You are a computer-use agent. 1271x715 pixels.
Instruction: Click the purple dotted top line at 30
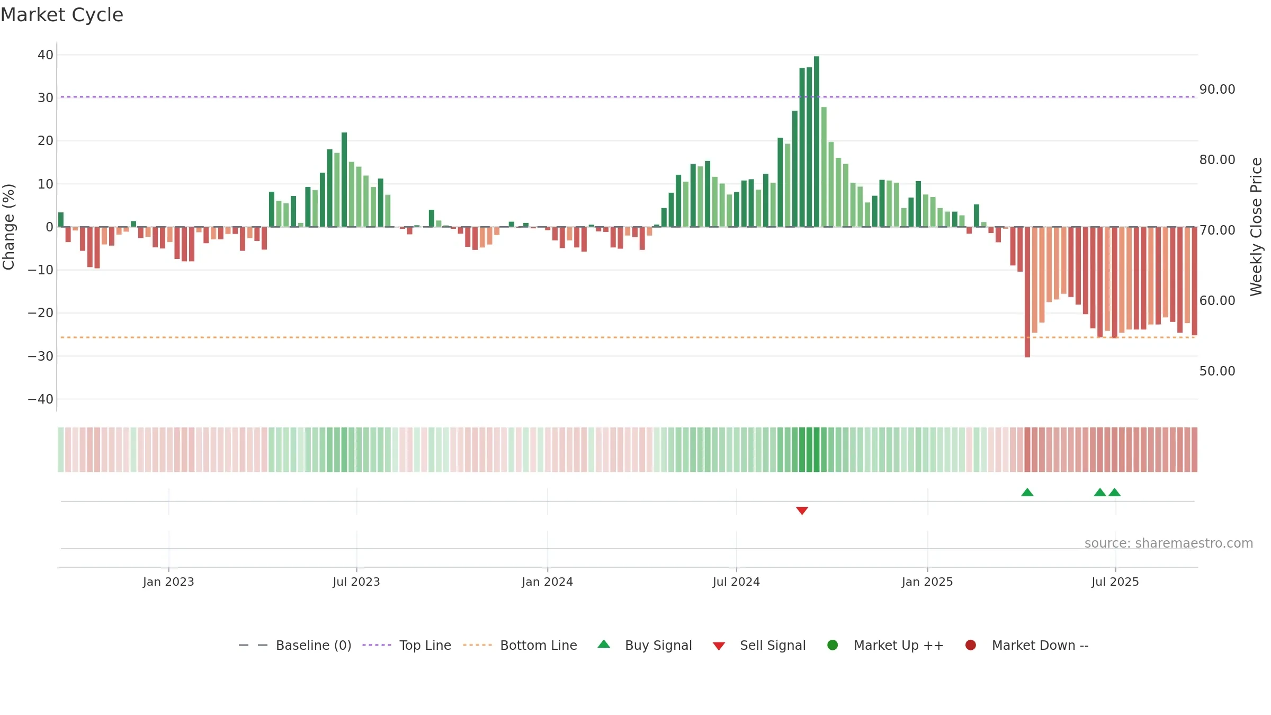click(x=628, y=97)
